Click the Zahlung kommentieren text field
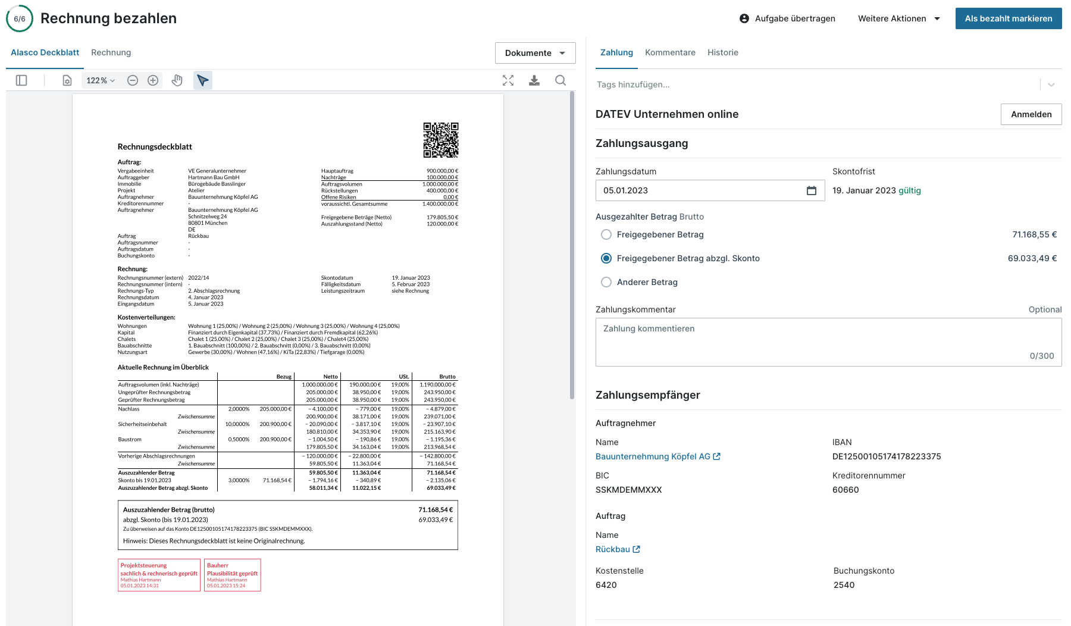1071x626 pixels. [x=828, y=342]
